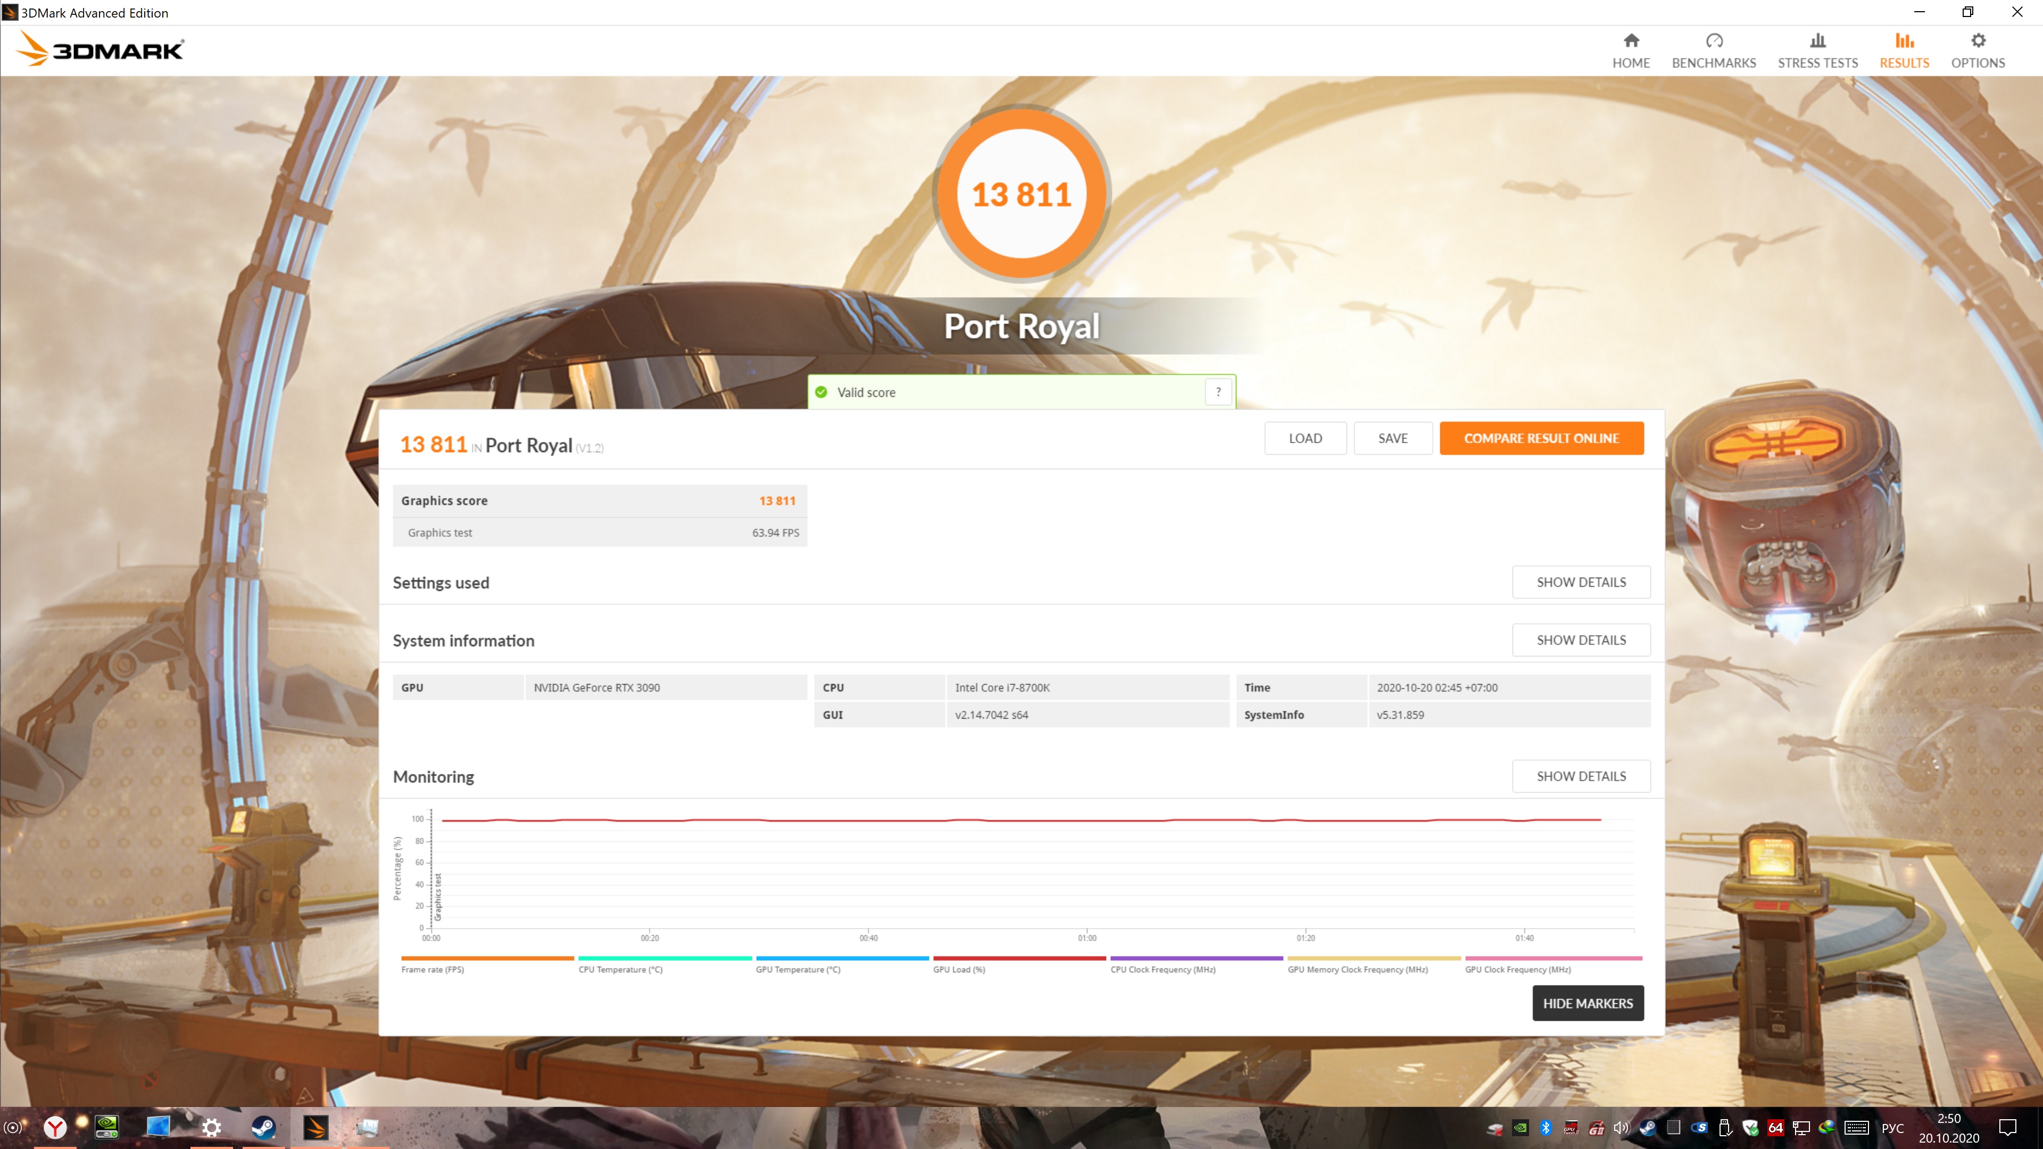Click the Bluetooth tray icon

(1545, 1128)
